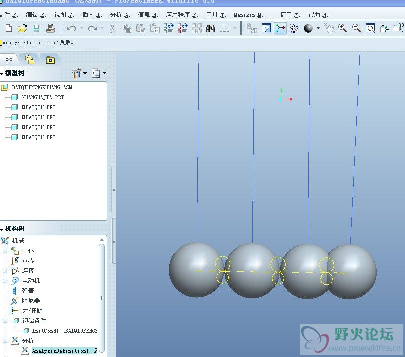Regenerate the model with the blue-arrow icon
This screenshot has height=357, width=405.
(x=168, y=28)
